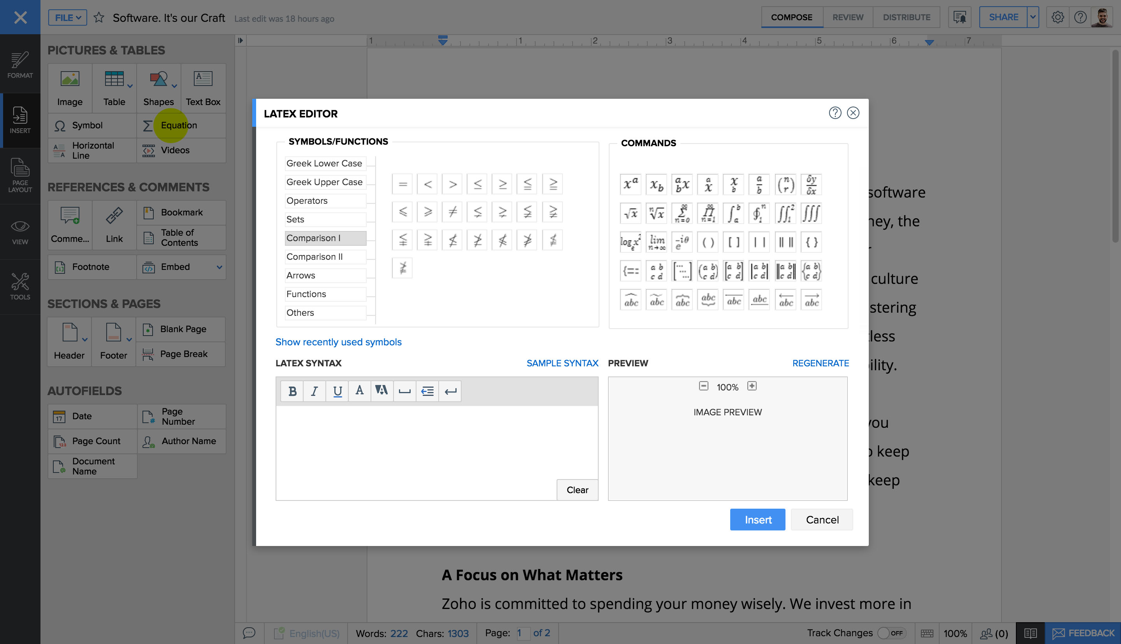Toggle underline in the LaTeX syntax editor
This screenshot has height=644, width=1121.
pos(337,390)
